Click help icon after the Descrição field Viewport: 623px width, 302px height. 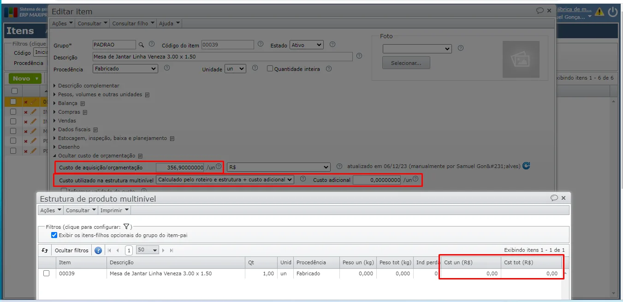359,56
